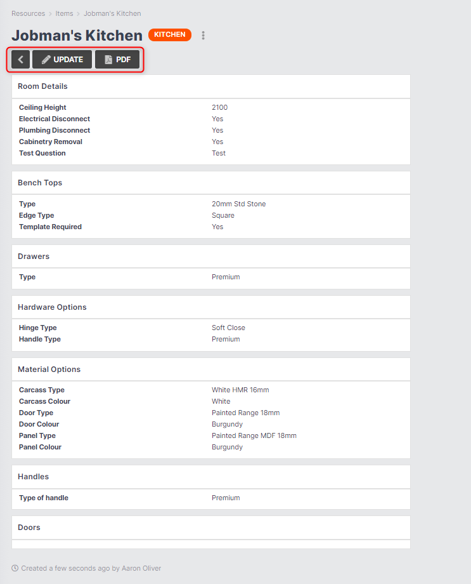This screenshot has width=471, height=584.
Task: Click the UPDATE button
Action: [x=61, y=59]
